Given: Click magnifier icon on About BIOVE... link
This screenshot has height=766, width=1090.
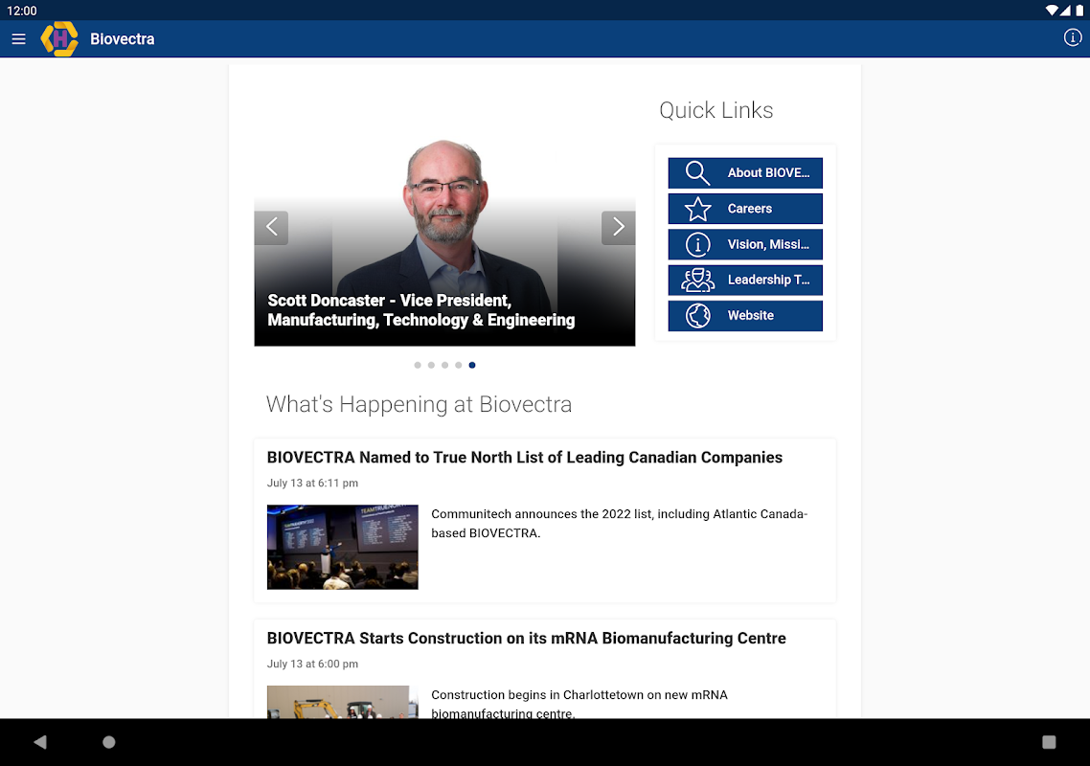Looking at the screenshot, I should pyautogui.click(x=697, y=173).
